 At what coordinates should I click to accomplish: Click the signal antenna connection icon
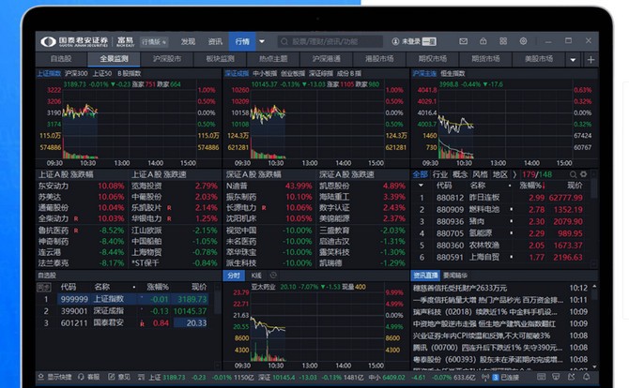tap(485, 377)
